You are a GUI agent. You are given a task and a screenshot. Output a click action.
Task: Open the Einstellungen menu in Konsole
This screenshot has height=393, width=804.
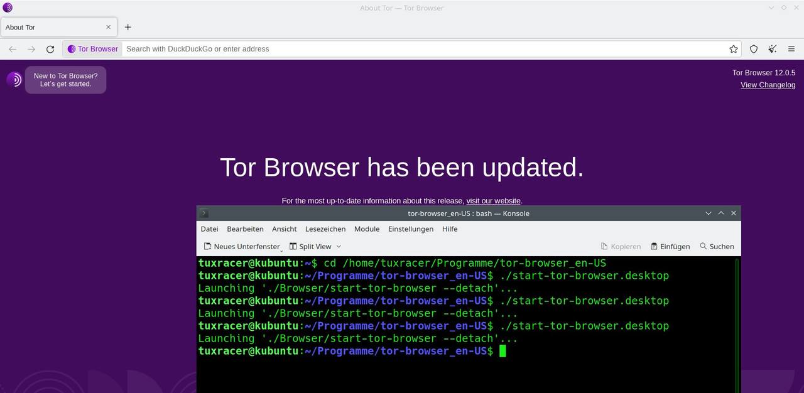point(411,229)
